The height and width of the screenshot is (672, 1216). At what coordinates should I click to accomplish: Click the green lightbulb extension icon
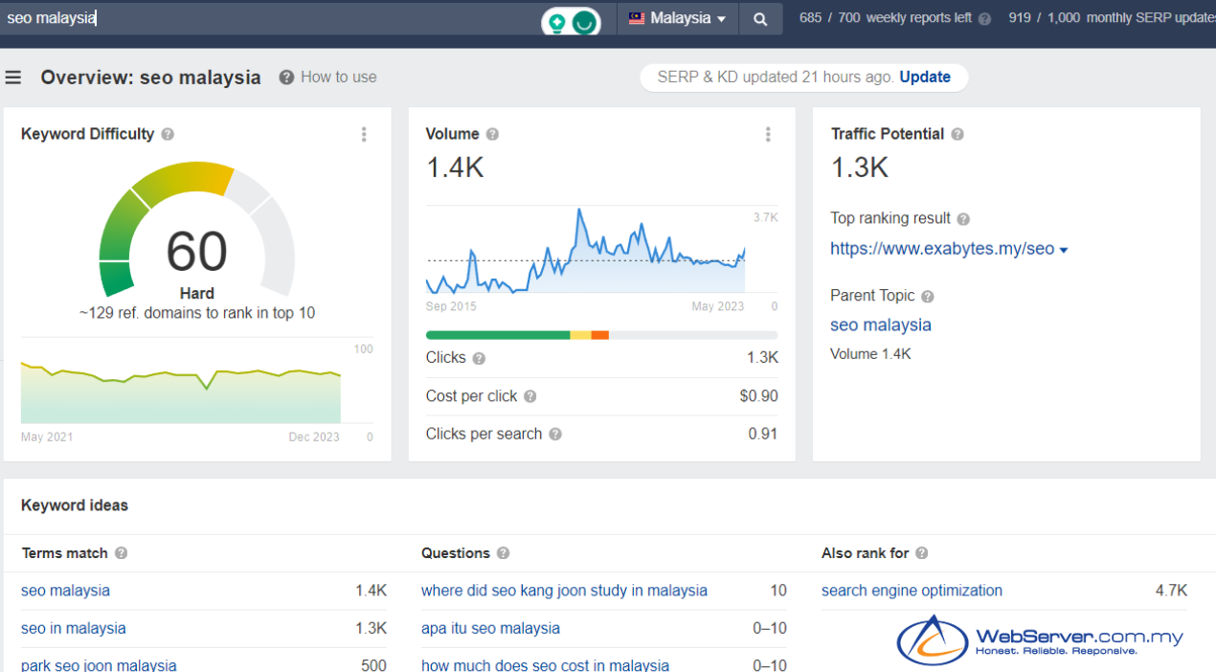pos(555,23)
